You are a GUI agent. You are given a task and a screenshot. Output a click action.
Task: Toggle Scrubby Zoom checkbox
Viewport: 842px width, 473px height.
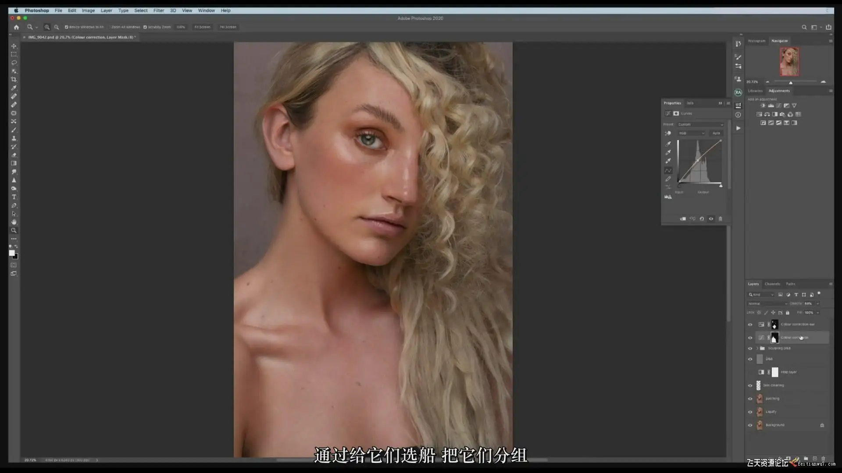point(145,27)
